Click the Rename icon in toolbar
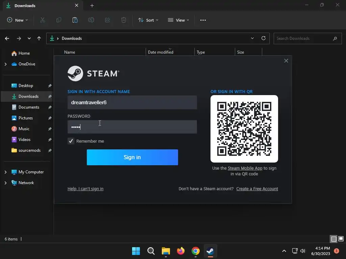Screen dimensions: 346x259 (x=91, y=20)
